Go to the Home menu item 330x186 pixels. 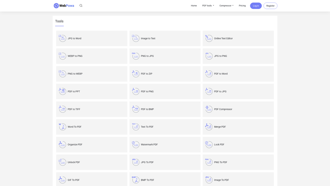194,6
